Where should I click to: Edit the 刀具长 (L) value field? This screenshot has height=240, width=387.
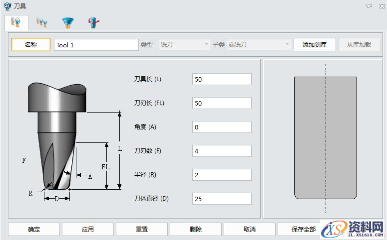tap(222, 79)
